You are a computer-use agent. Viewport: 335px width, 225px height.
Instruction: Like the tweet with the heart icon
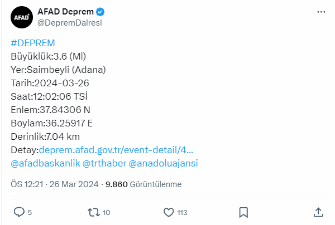point(169,212)
